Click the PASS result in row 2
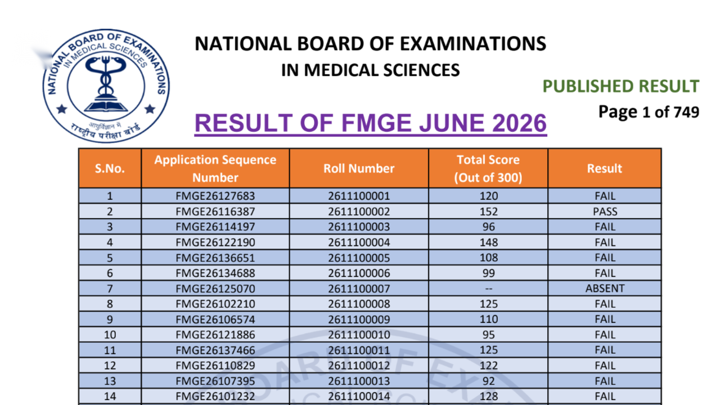 [x=605, y=212]
